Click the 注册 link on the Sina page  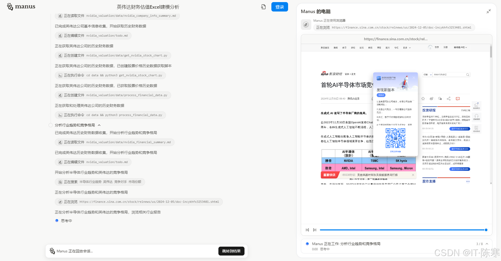tap(445, 47)
